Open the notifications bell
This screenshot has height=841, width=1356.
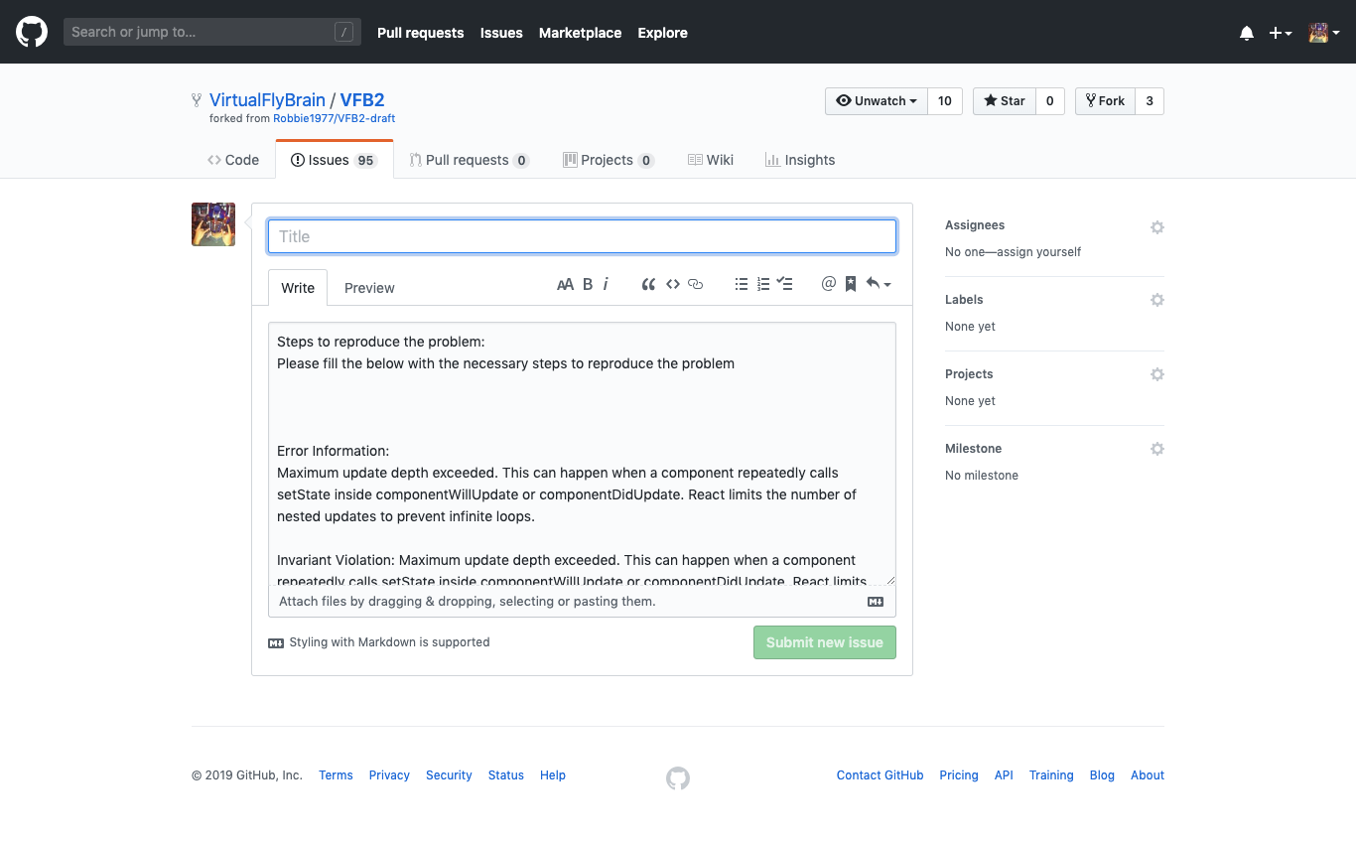coord(1247,33)
